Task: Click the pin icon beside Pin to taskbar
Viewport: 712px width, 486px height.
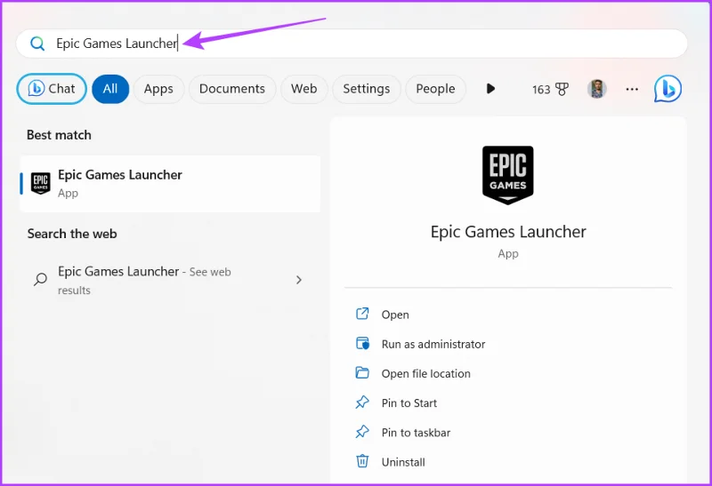Action: pyautogui.click(x=362, y=432)
